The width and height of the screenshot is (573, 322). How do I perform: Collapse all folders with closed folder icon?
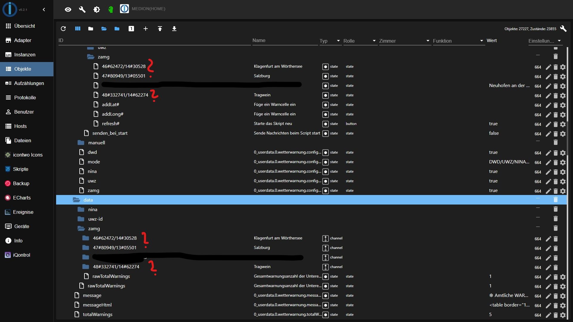coord(91,29)
